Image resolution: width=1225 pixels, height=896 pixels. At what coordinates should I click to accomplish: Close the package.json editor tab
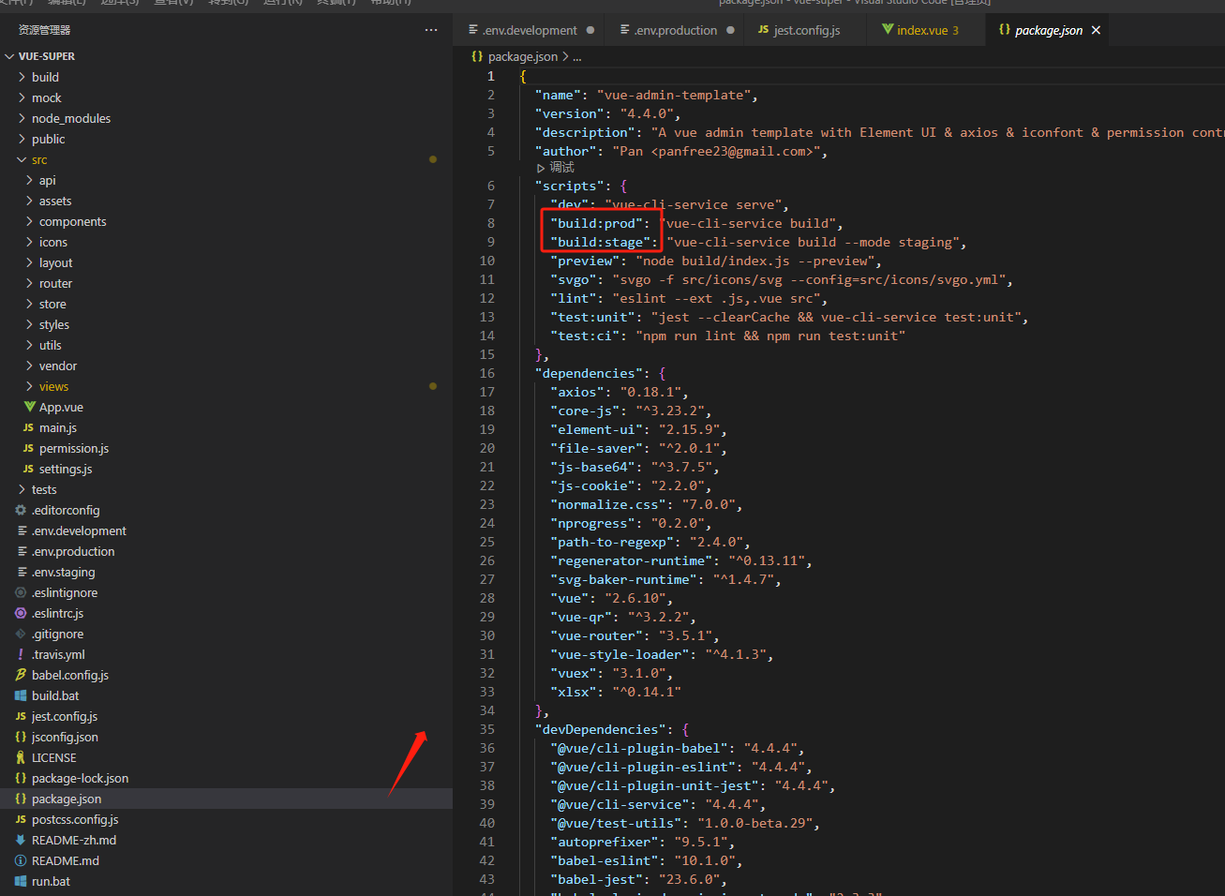[1096, 30]
